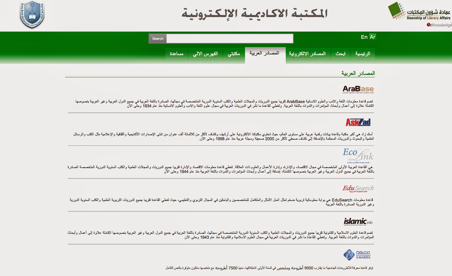Click the Oknowledge logo
The height and width of the screenshot is (276, 452).
coord(439,25)
